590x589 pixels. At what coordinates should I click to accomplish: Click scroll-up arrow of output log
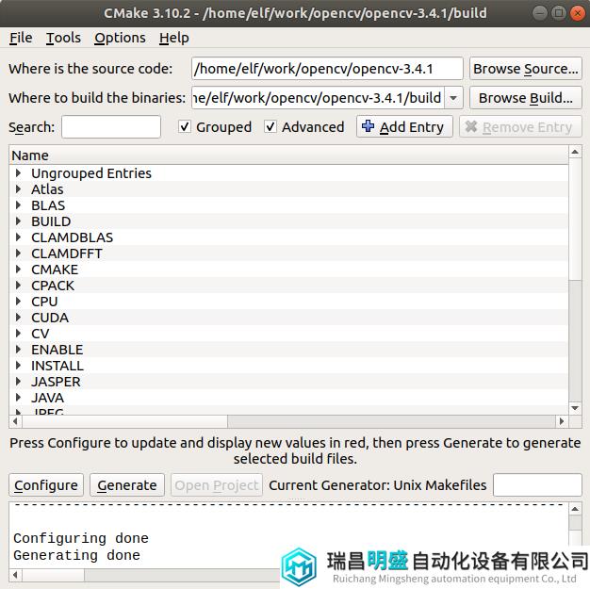575,509
